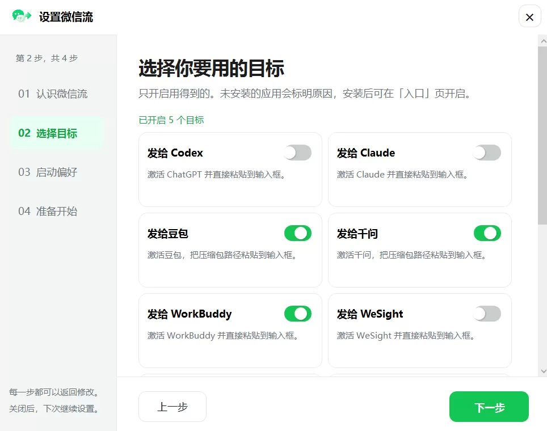Enable the 发给 Claude toggle
The height and width of the screenshot is (431, 547).
487,153
